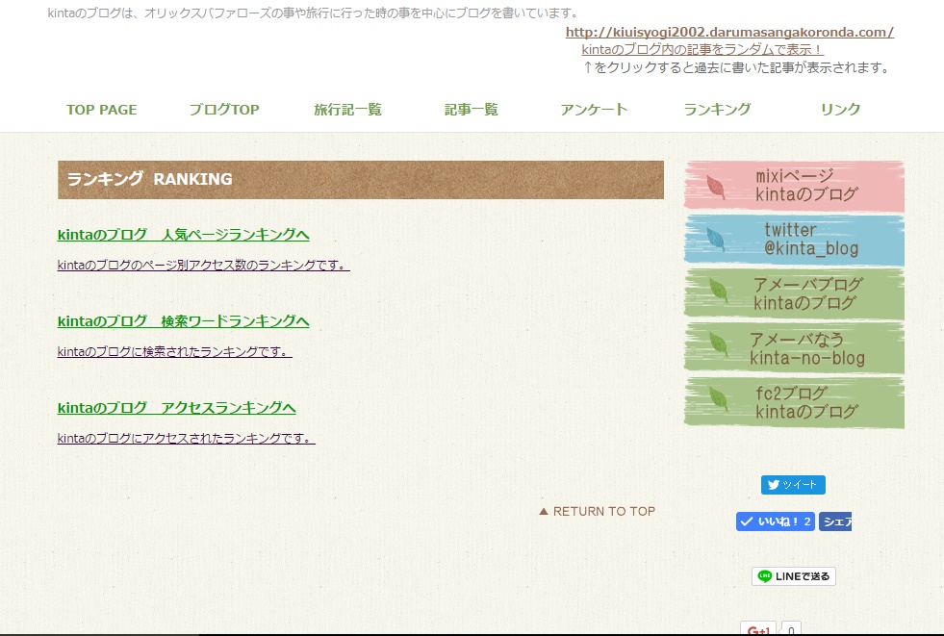Click the Facebook いいね! button
The width and height of the screenshot is (944, 636).
[776, 522]
